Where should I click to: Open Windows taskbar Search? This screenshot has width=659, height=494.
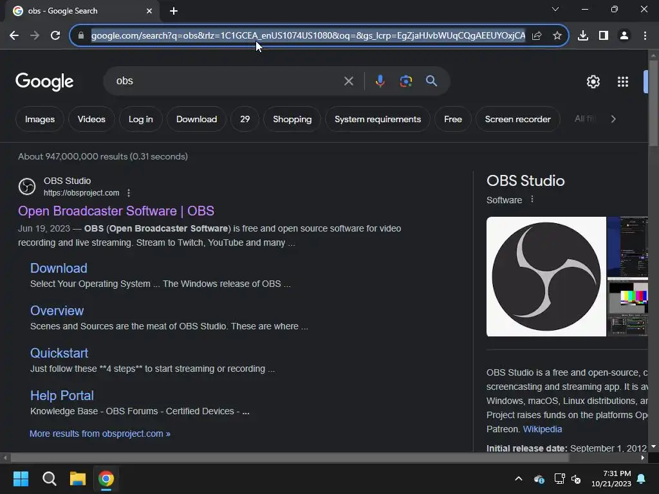[49, 479]
